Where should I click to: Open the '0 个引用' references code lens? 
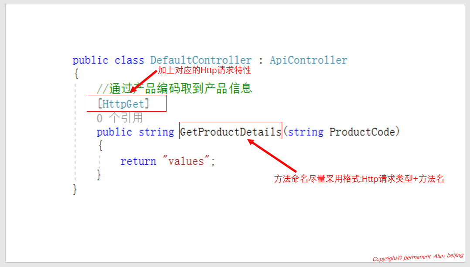119,118
